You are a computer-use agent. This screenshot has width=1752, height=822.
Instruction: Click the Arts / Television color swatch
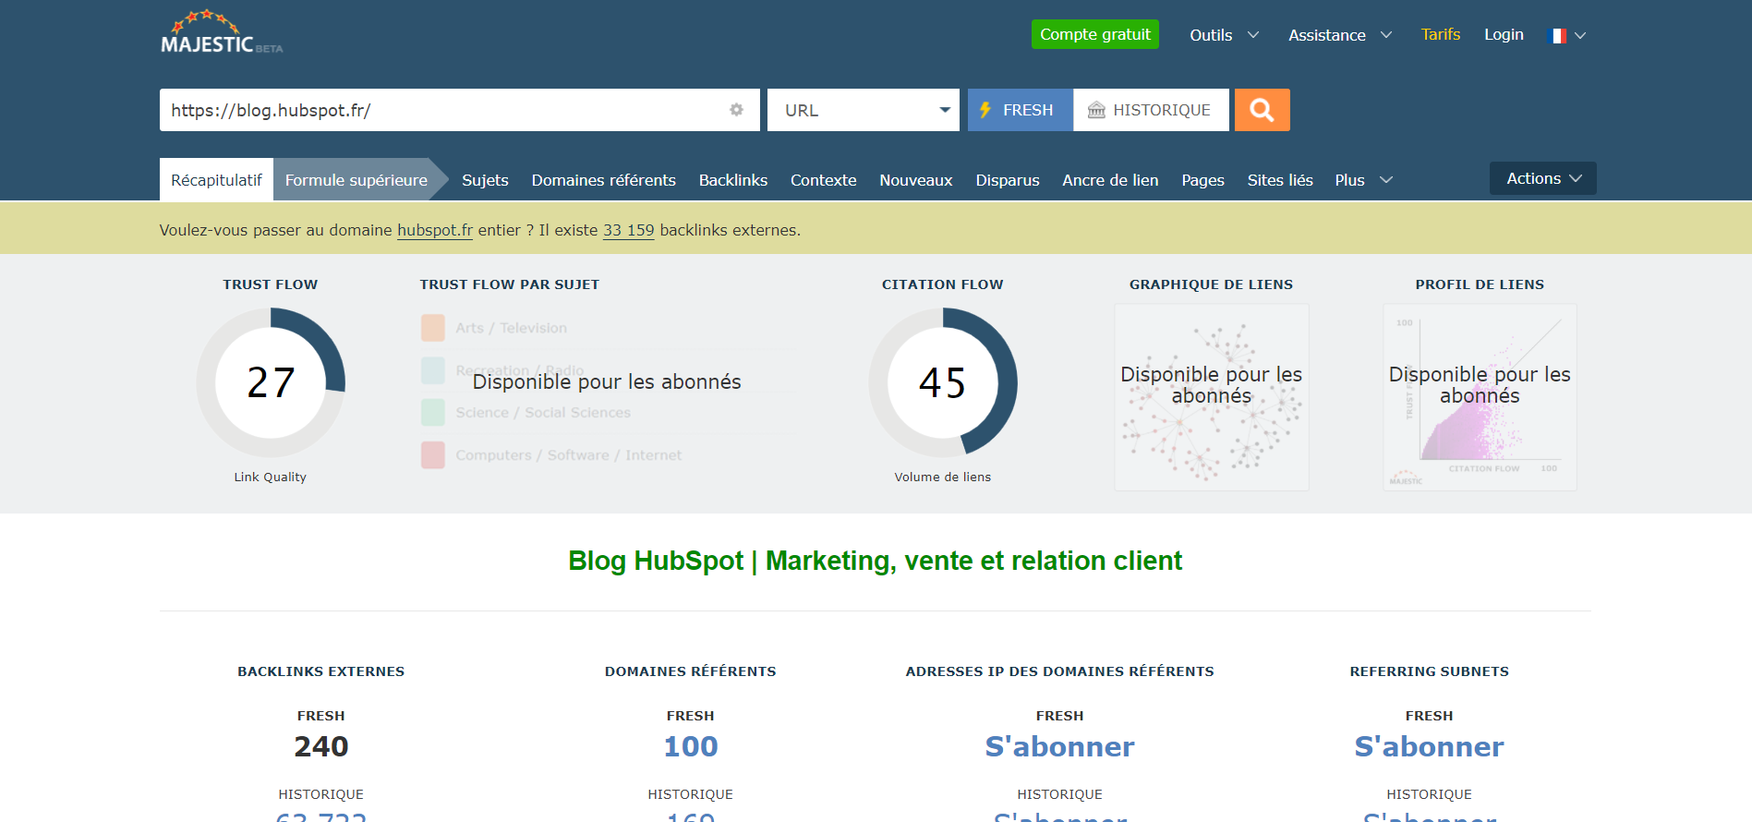point(433,328)
